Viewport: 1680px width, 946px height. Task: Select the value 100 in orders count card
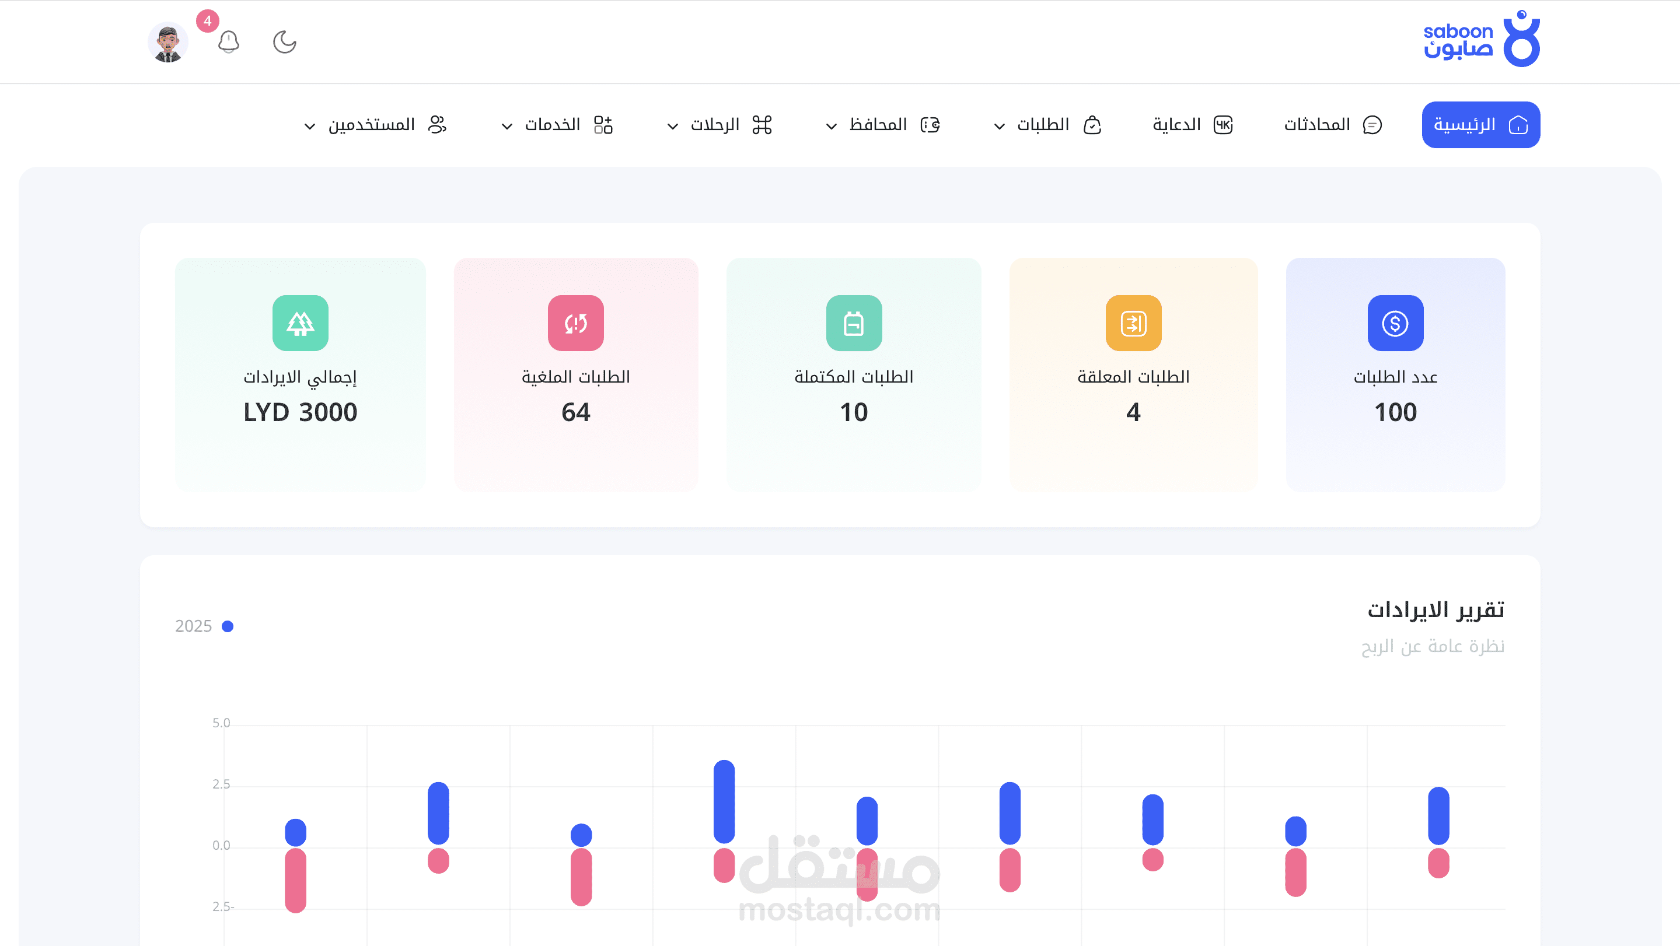pos(1395,412)
